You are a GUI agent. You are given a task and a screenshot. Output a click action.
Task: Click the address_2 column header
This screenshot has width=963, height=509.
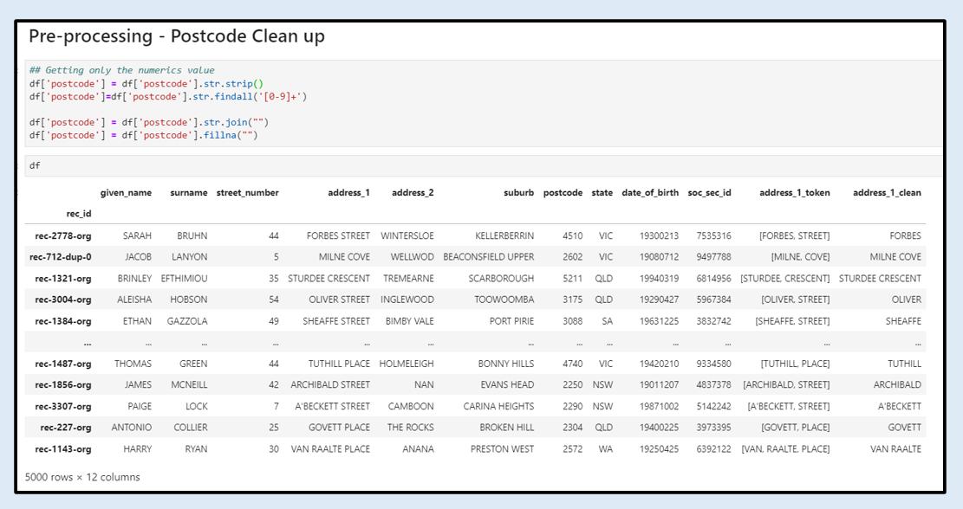point(413,192)
